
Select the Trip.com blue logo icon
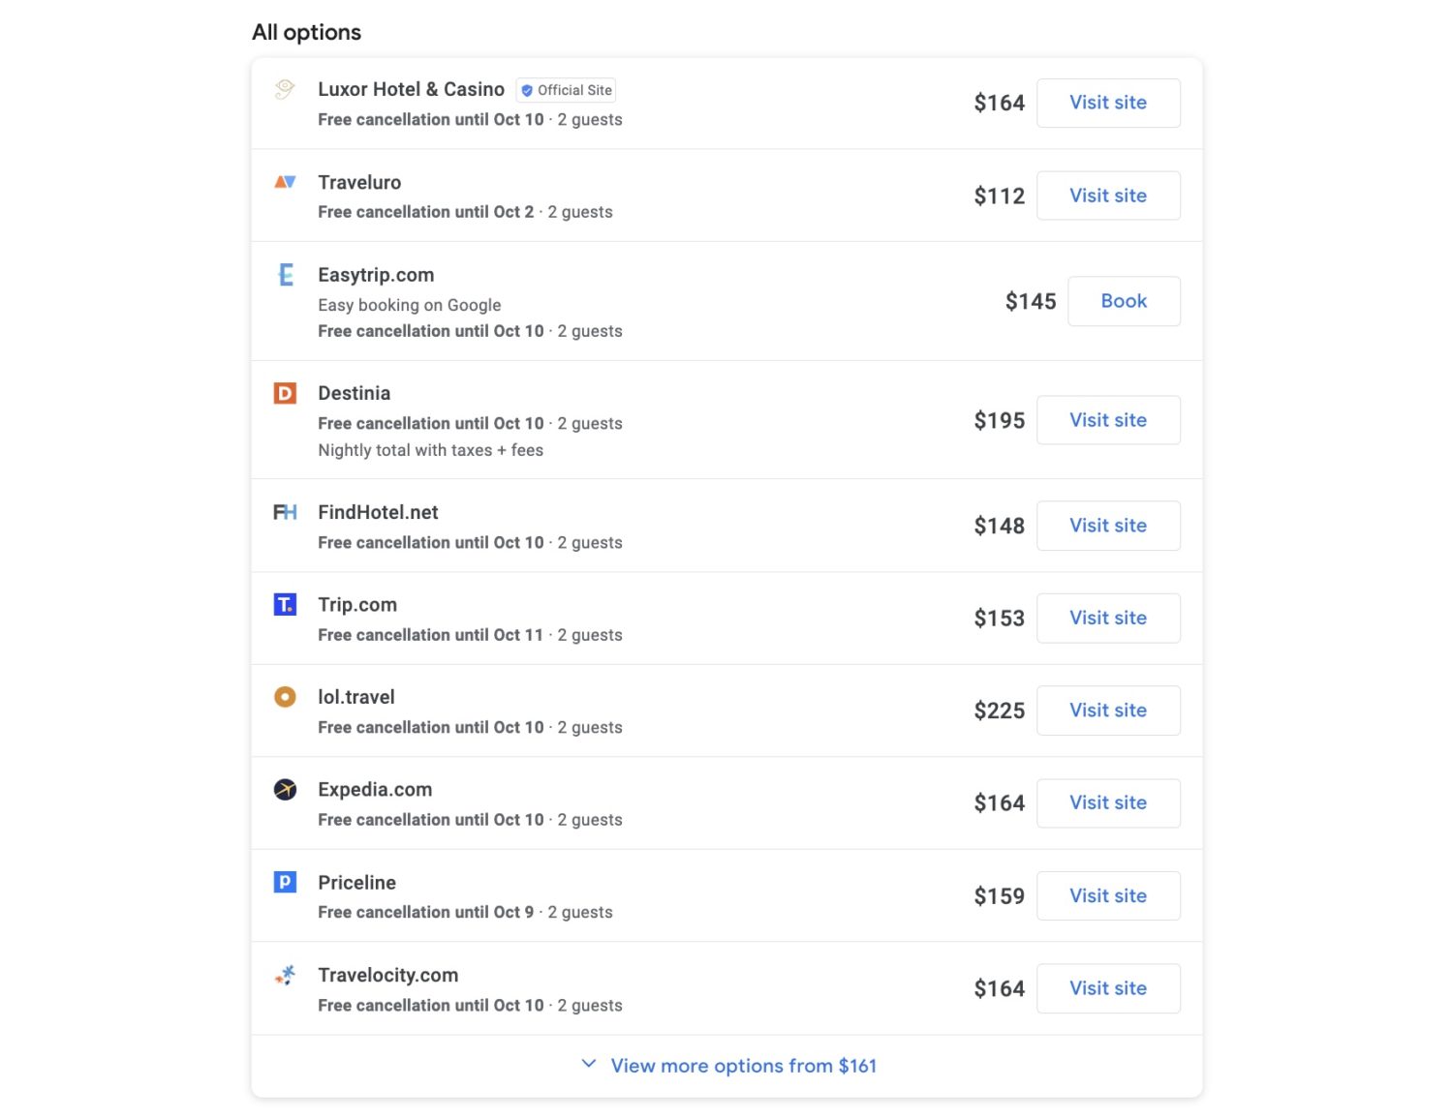pyautogui.click(x=284, y=604)
